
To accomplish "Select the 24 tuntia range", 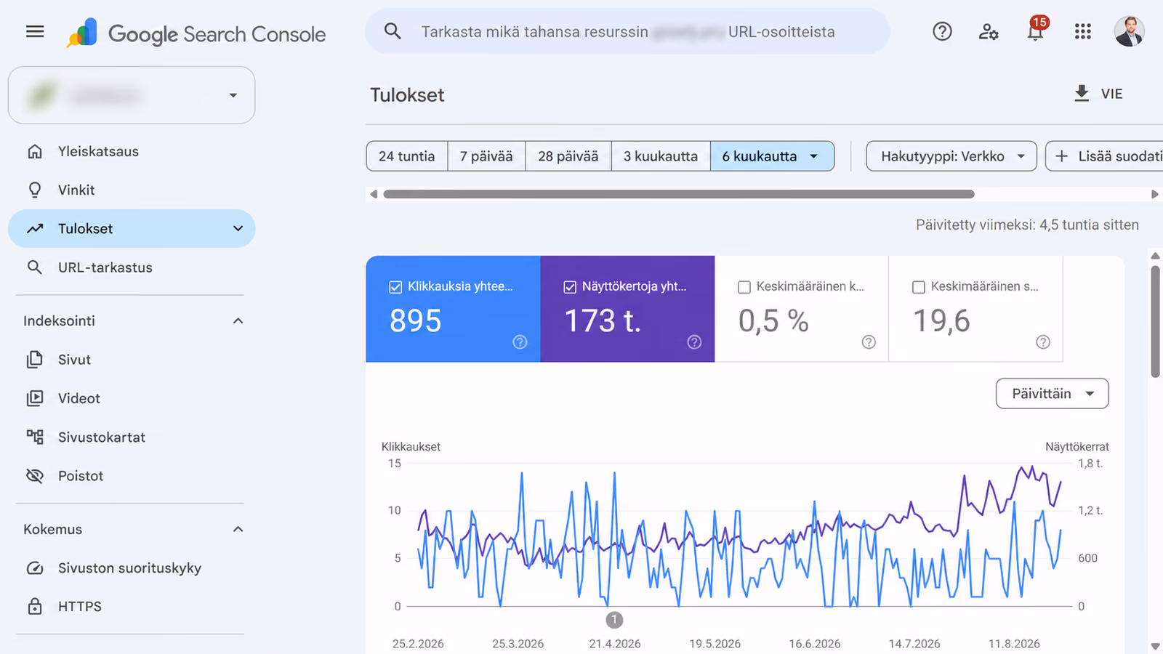I will pyautogui.click(x=407, y=156).
